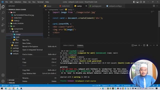Image resolution: width=160 pixels, height=90 pixels.
Task: Expand the TIMELINE section
Action: (x=11, y=83)
